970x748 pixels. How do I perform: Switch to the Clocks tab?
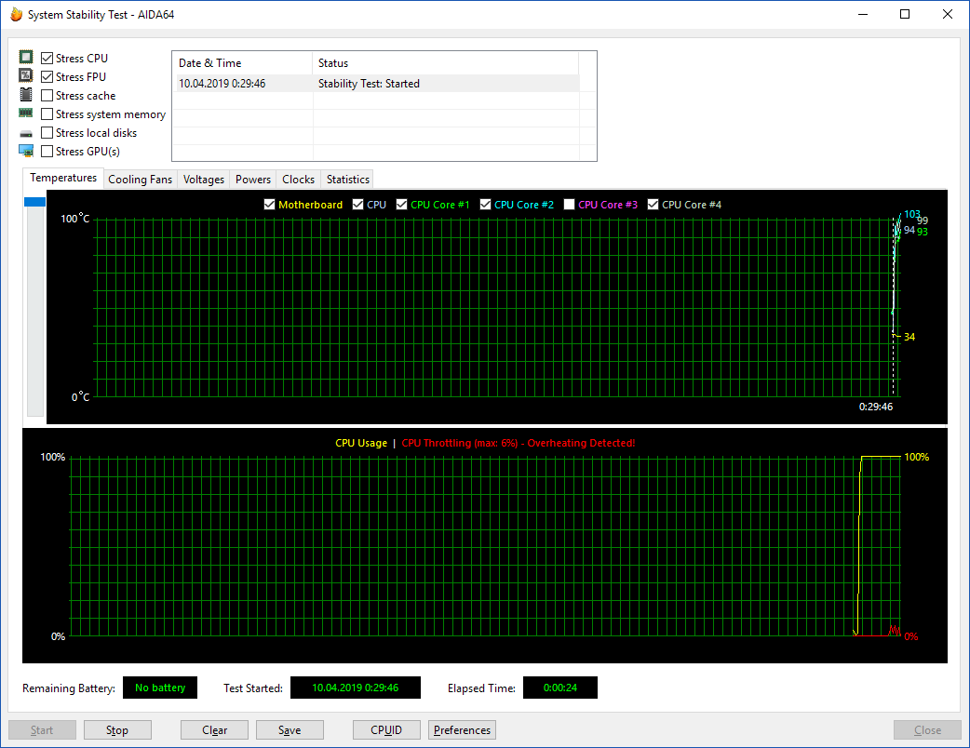[298, 180]
